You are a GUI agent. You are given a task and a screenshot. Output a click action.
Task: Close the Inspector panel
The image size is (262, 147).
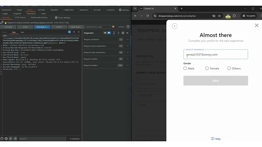[127, 33]
